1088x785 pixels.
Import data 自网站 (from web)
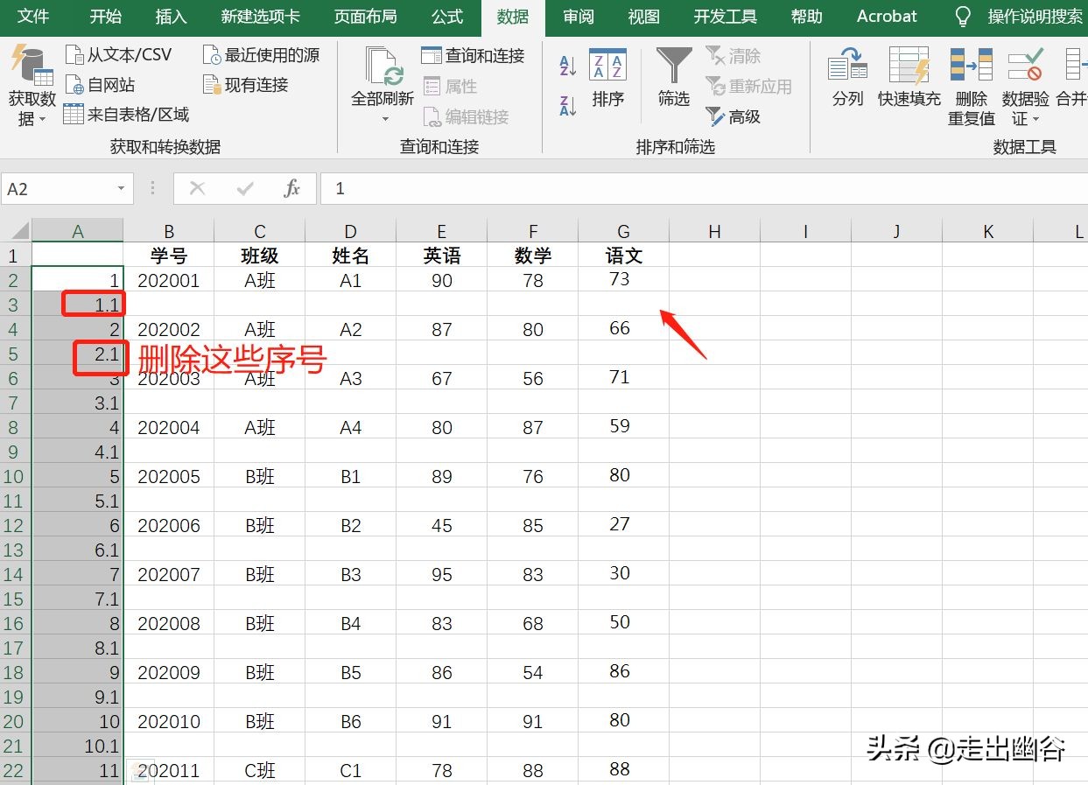coord(101,85)
